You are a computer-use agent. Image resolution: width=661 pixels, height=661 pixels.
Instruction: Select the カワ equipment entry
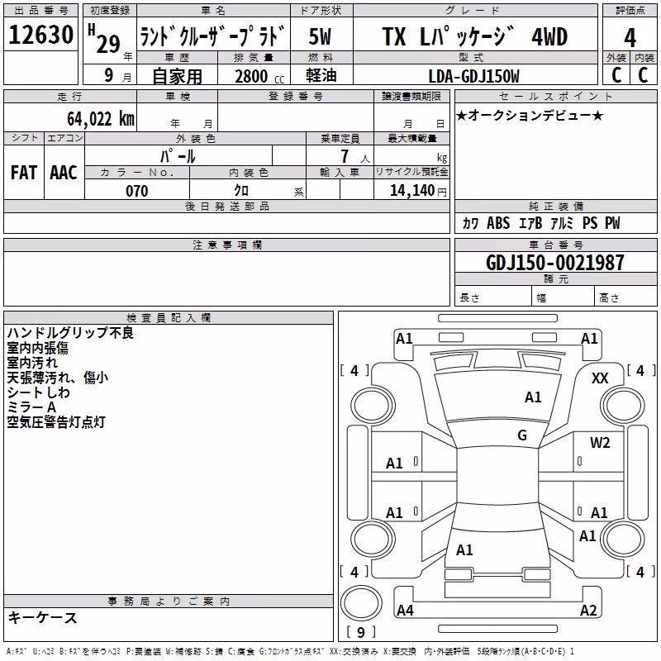[x=470, y=223]
